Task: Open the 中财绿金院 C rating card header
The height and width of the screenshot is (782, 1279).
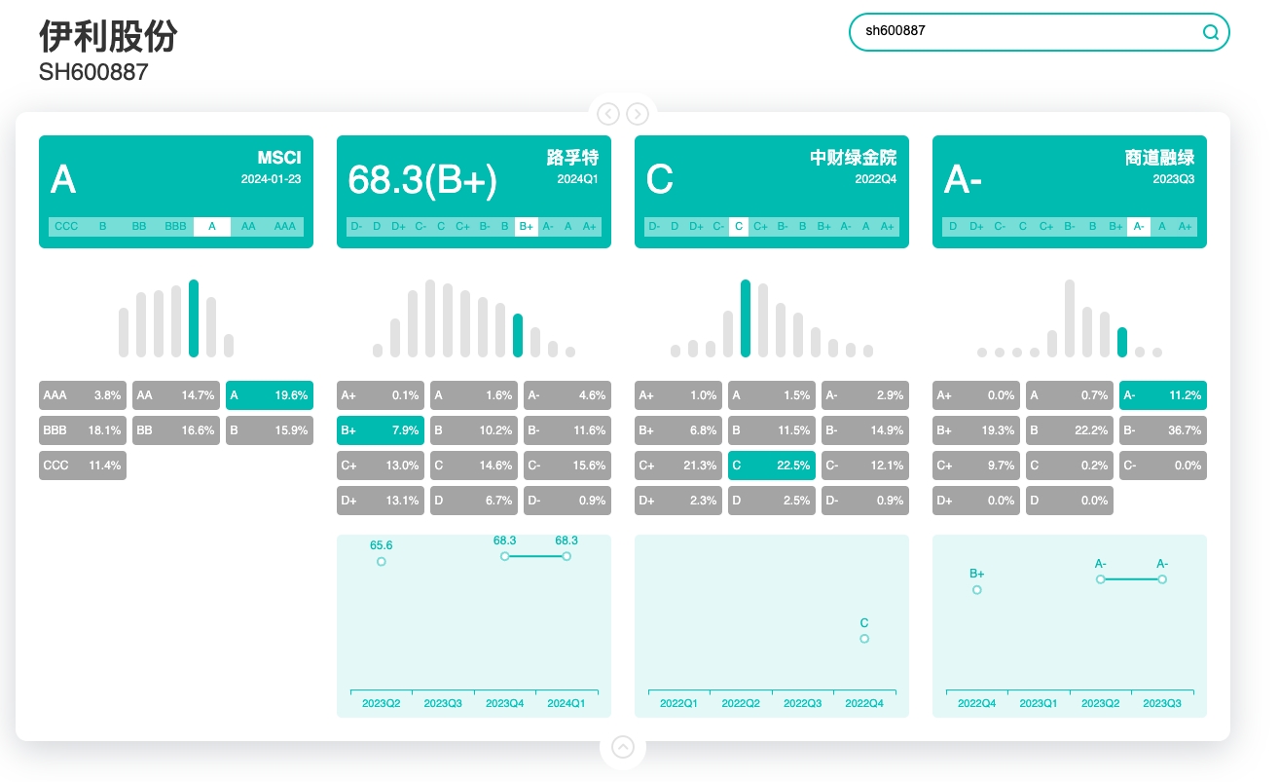Action: (x=772, y=192)
